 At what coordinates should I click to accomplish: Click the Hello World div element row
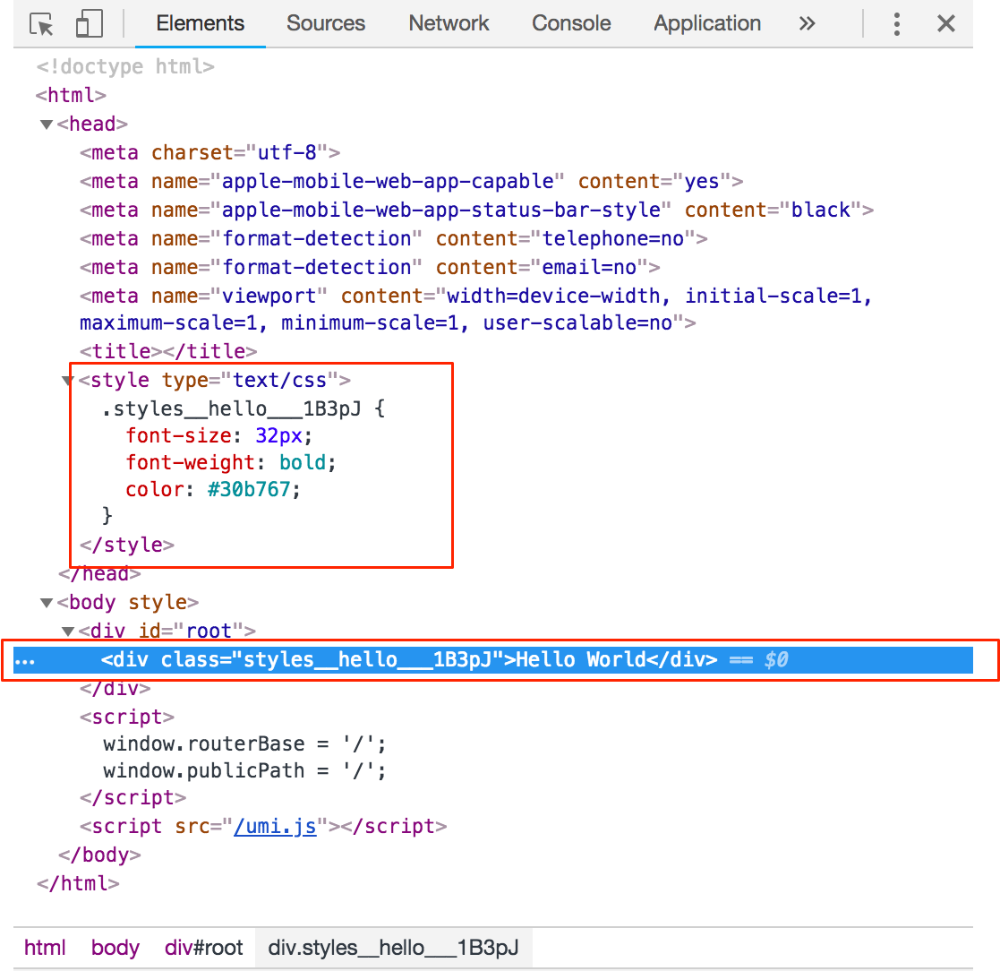pyautogui.click(x=493, y=659)
